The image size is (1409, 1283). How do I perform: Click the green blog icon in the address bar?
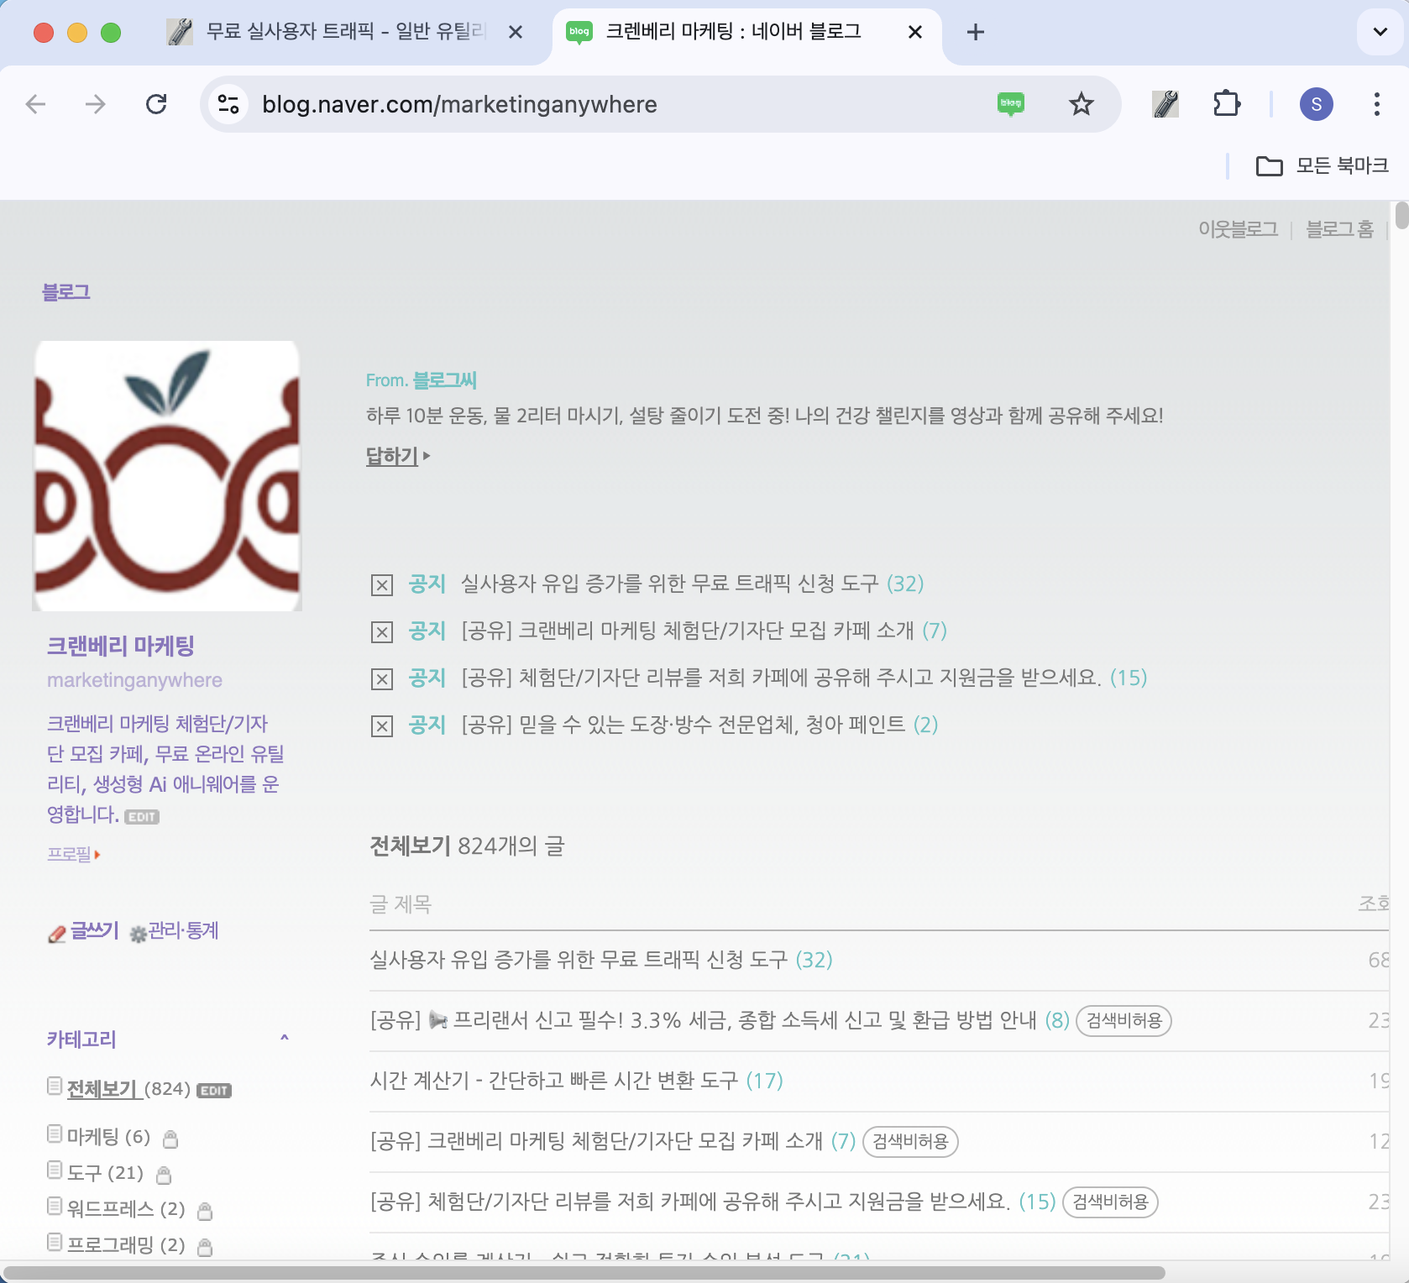(1011, 104)
